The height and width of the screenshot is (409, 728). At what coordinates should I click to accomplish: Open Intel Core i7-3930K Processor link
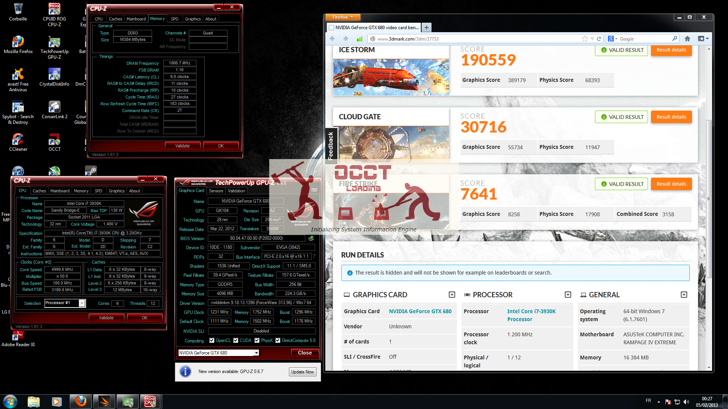coord(531,315)
